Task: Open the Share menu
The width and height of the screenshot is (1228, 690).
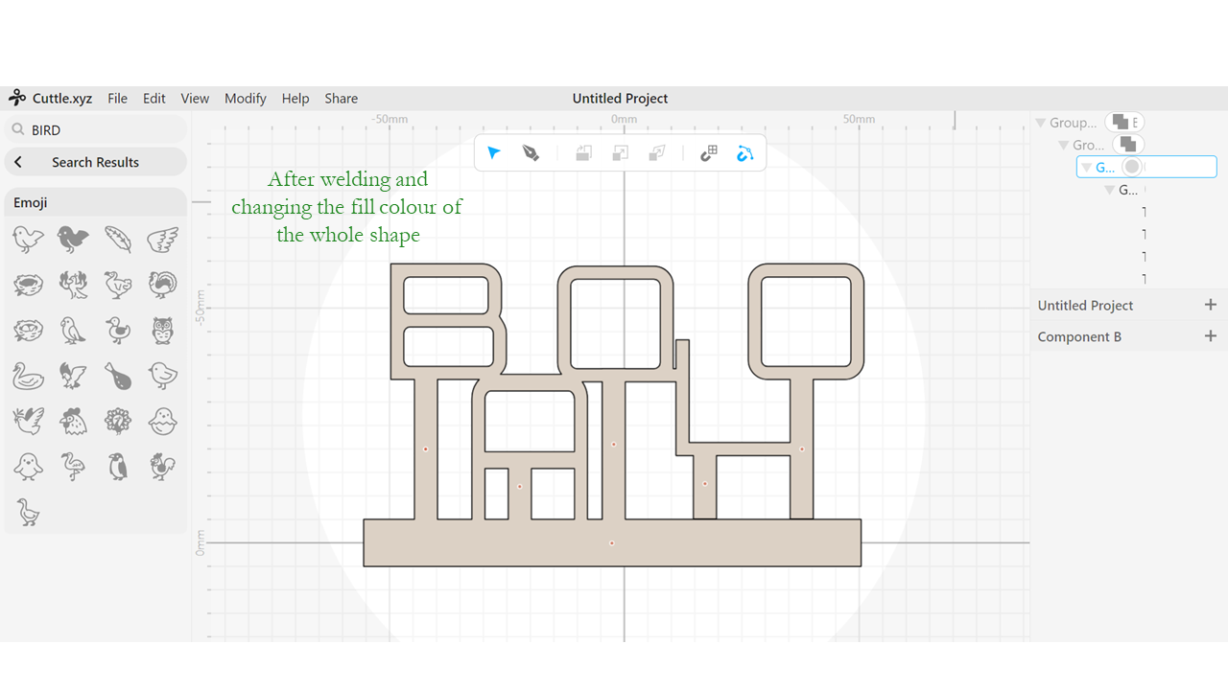Action: click(x=341, y=98)
